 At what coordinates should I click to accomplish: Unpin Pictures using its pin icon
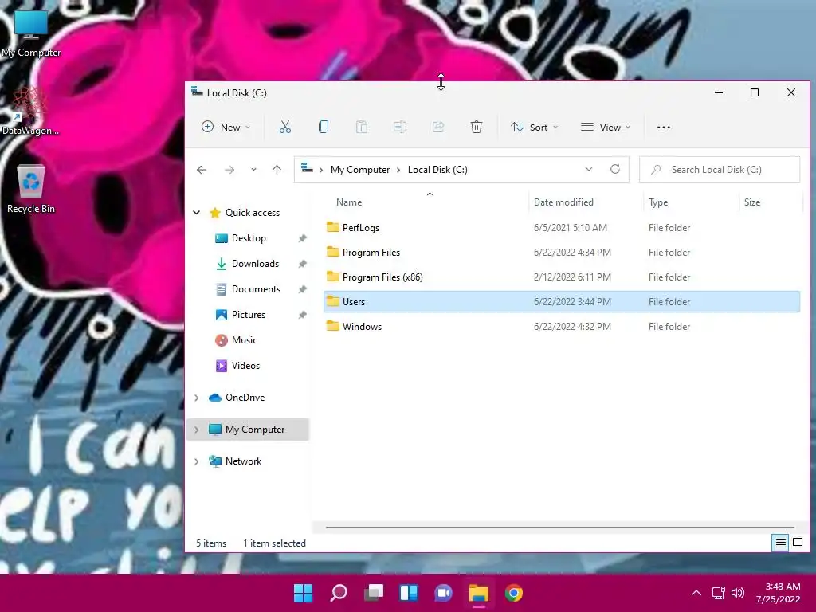[302, 315]
